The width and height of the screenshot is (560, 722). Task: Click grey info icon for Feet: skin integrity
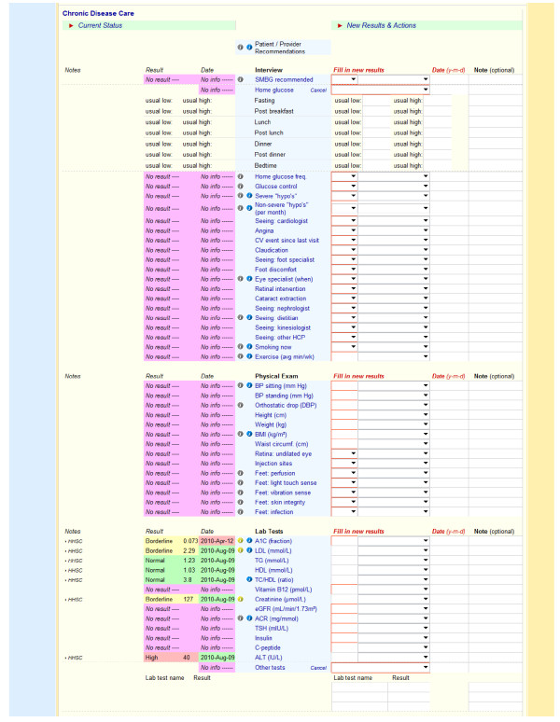[x=240, y=502]
